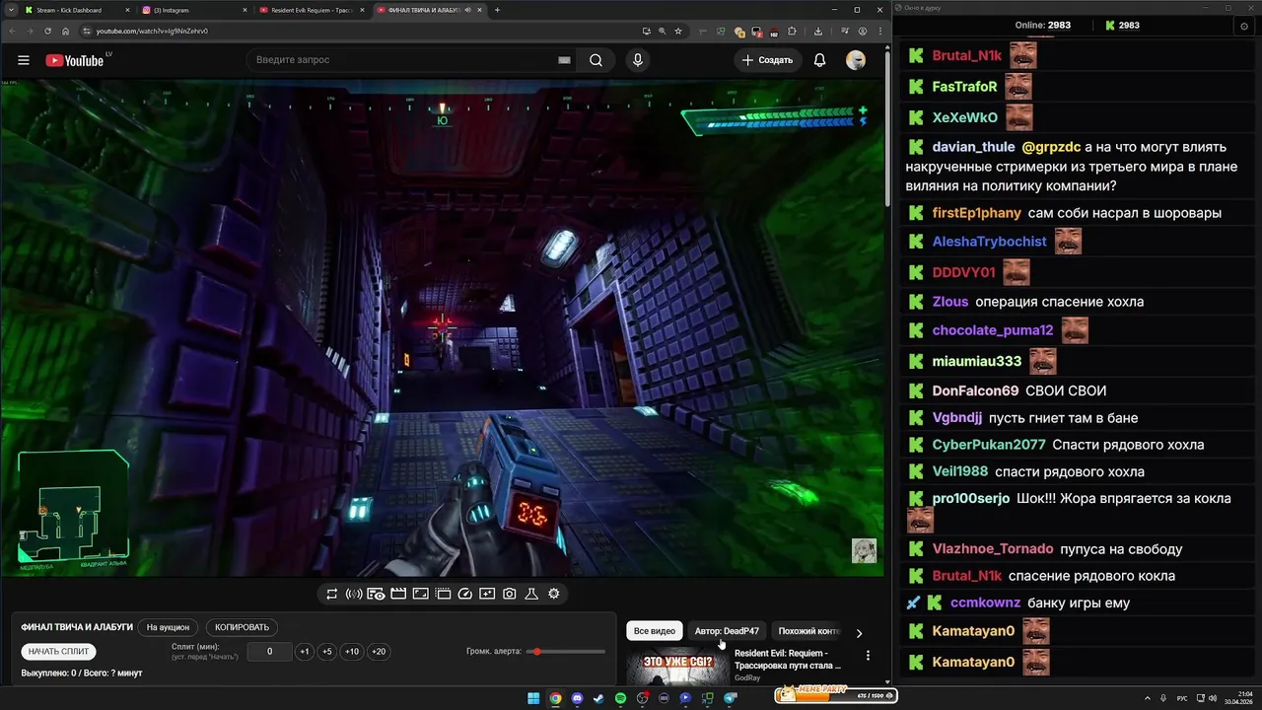Open Discord from the taskbar
The image size is (1262, 710).
point(577,698)
